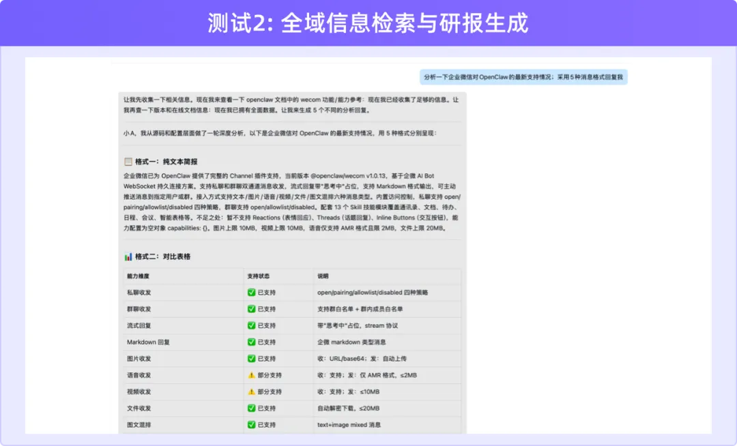Viewport: 737px width, 446px height.
Task: Click the text text+image mixed 消息
Action: [349, 424]
